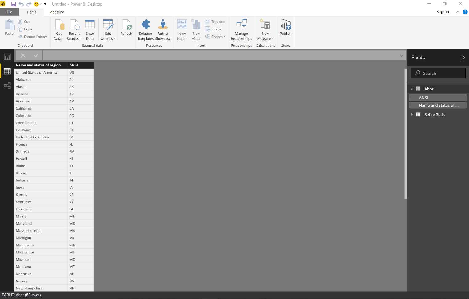Switch to Report view in left sidebar
This screenshot has width=469, height=299.
(7, 57)
